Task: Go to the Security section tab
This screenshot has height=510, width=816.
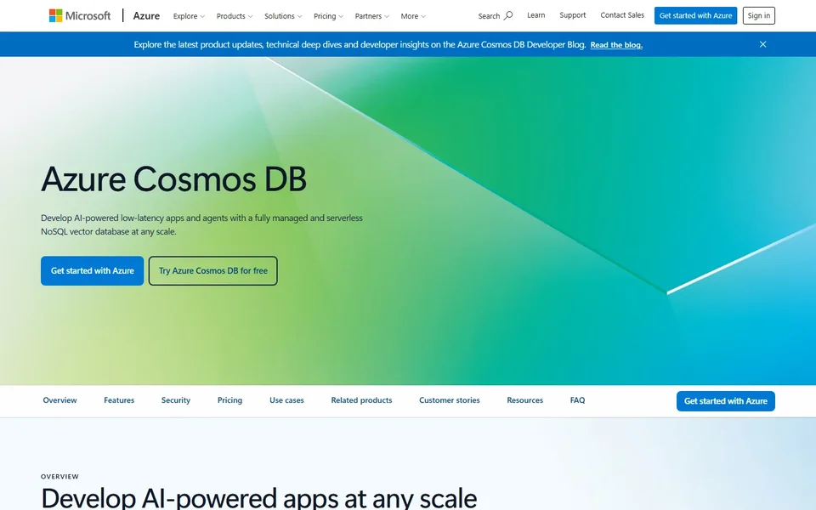Action: [x=176, y=400]
